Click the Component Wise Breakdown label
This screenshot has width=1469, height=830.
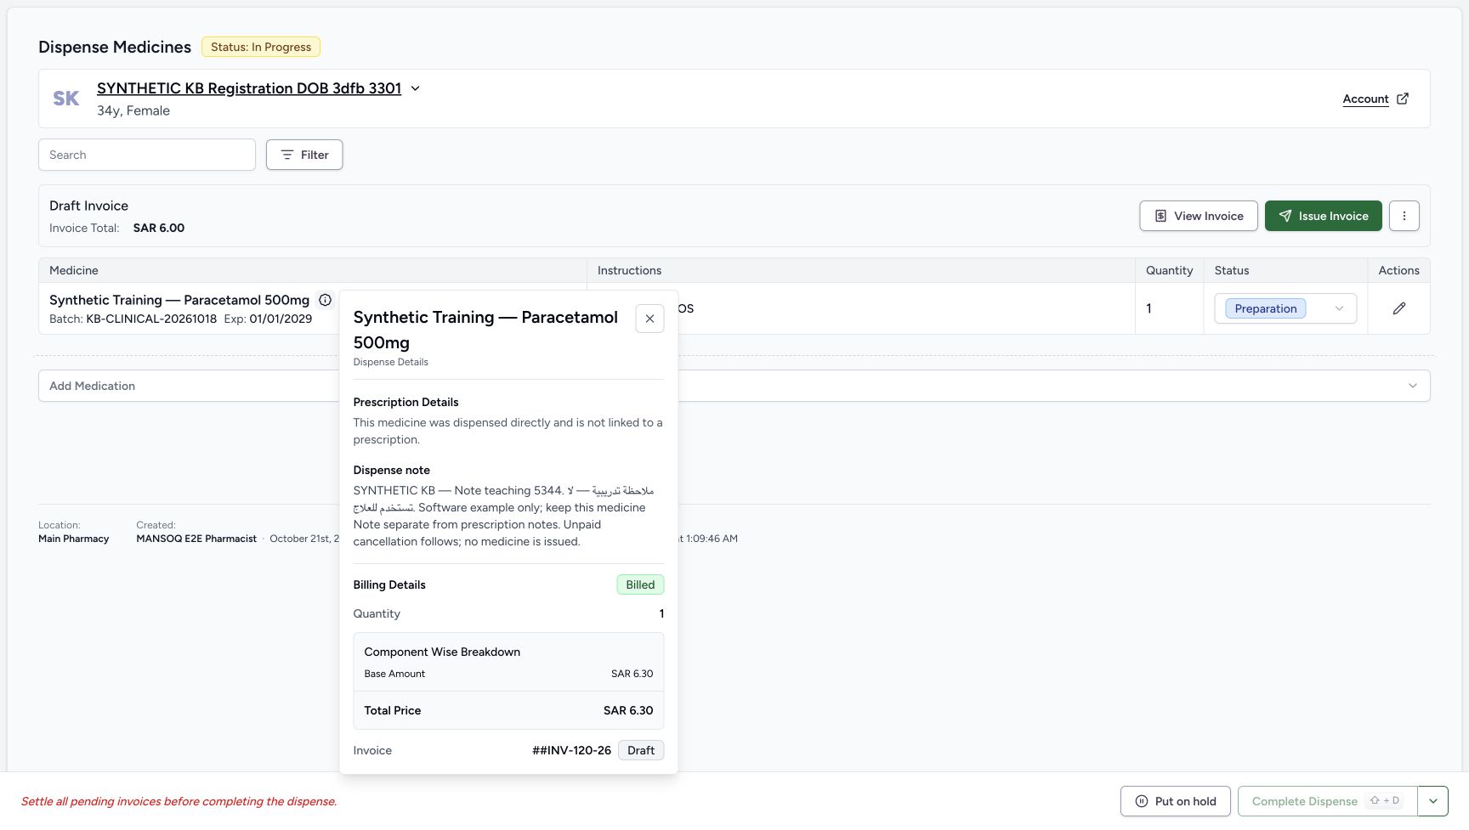click(x=442, y=652)
